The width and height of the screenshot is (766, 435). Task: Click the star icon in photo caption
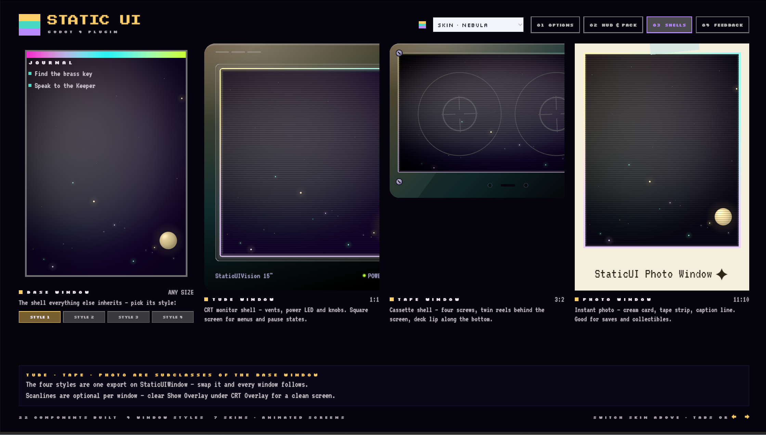[722, 274]
